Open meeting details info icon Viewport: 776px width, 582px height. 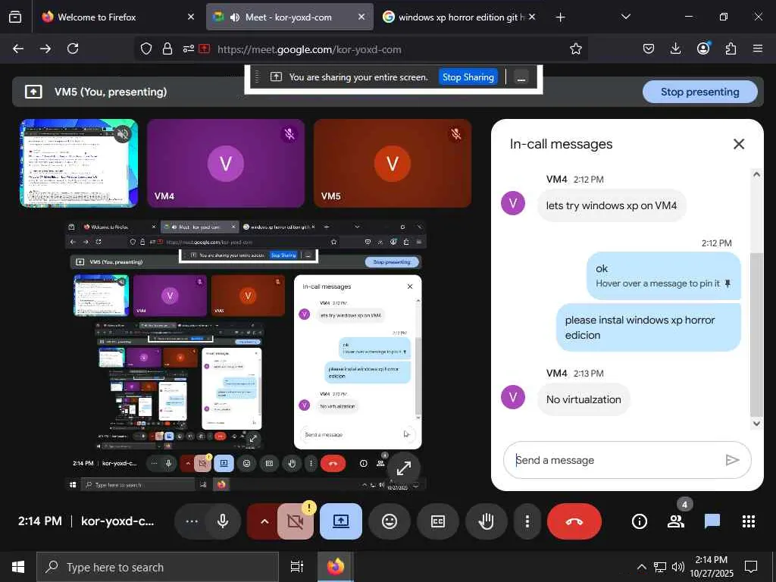tap(640, 521)
